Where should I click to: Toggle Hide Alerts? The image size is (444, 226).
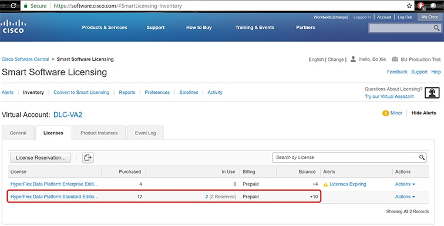pyautogui.click(x=423, y=113)
